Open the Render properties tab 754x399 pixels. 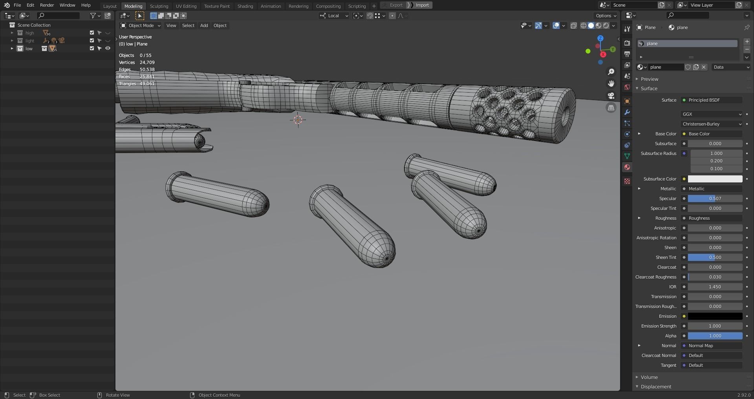pos(627,43)
